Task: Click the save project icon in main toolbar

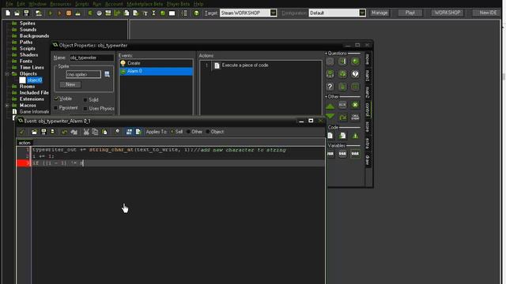Action: [x=26, y=13]
